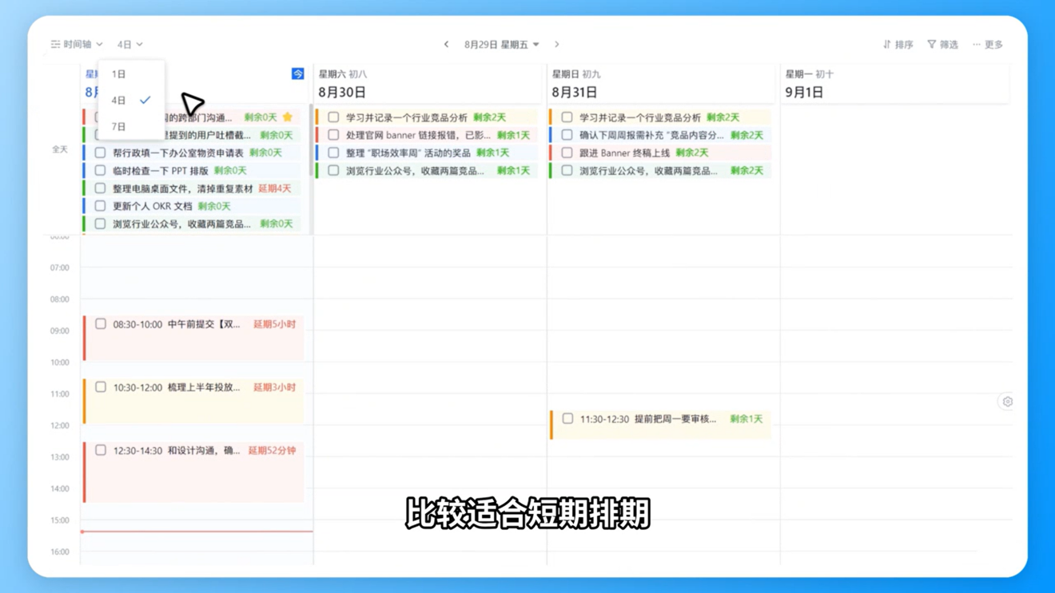Screen dimensions: 1055x593
Task: Open the 10:30-12:00 timed task block
Action: coord(193,401)
